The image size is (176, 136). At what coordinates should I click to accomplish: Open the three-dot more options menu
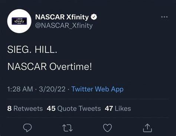[164, 17]
